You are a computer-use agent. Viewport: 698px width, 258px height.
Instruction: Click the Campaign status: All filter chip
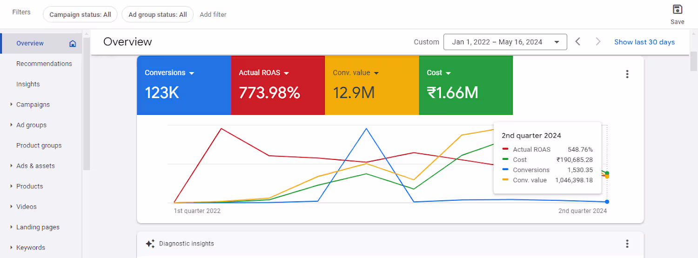tap(81, 14)
